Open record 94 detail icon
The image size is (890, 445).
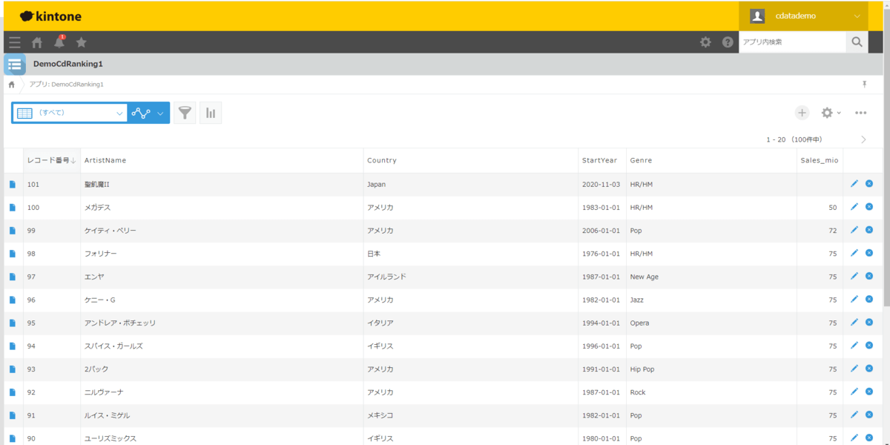[13, 346]
